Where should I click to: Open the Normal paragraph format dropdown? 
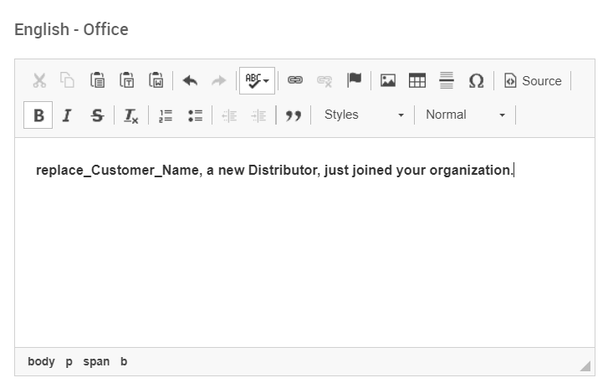coord(465,115)
